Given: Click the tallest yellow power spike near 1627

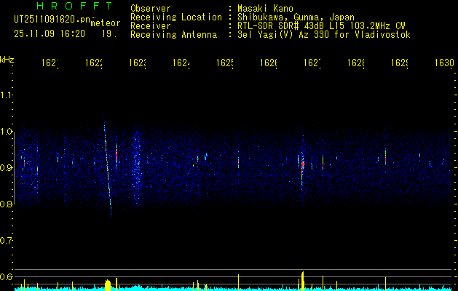Looking at the screenshot, I should pyautogui.click(x=303, y=281).
